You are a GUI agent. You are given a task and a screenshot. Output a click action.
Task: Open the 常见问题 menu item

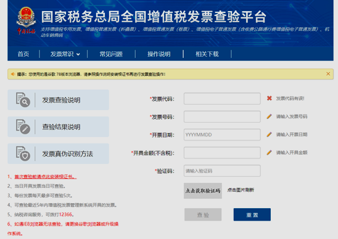(x=111, y=54)
